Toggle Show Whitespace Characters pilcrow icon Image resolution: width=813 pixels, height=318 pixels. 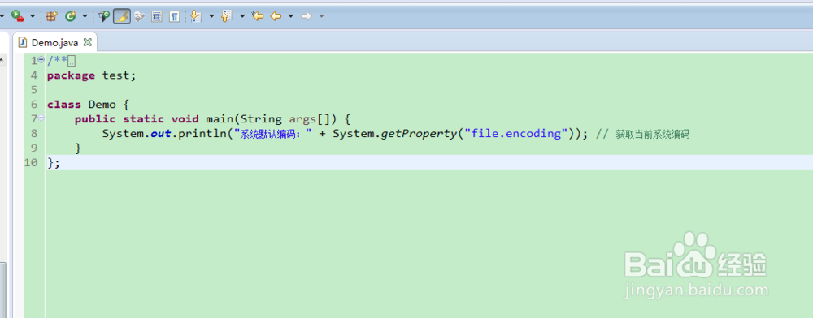pos(175,16)
